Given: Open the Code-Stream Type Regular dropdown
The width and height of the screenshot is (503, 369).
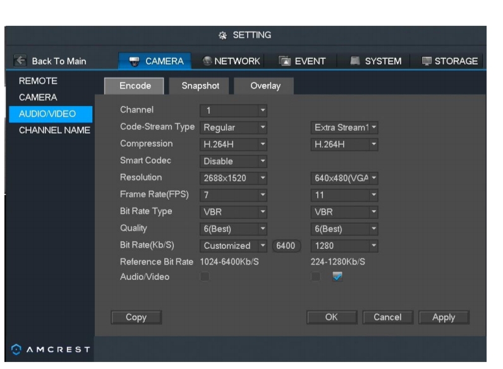Looking at the screenshot, I should pyautogui.click(x=233, y=128).
